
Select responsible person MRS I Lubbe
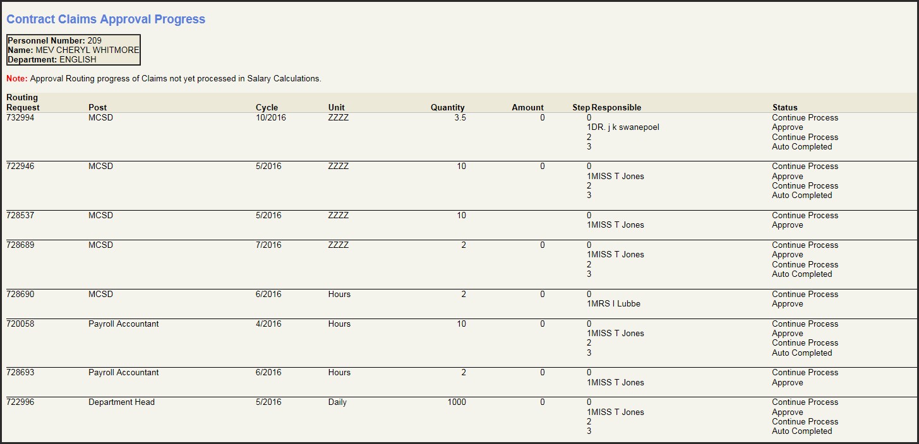[x=616, y=304]
